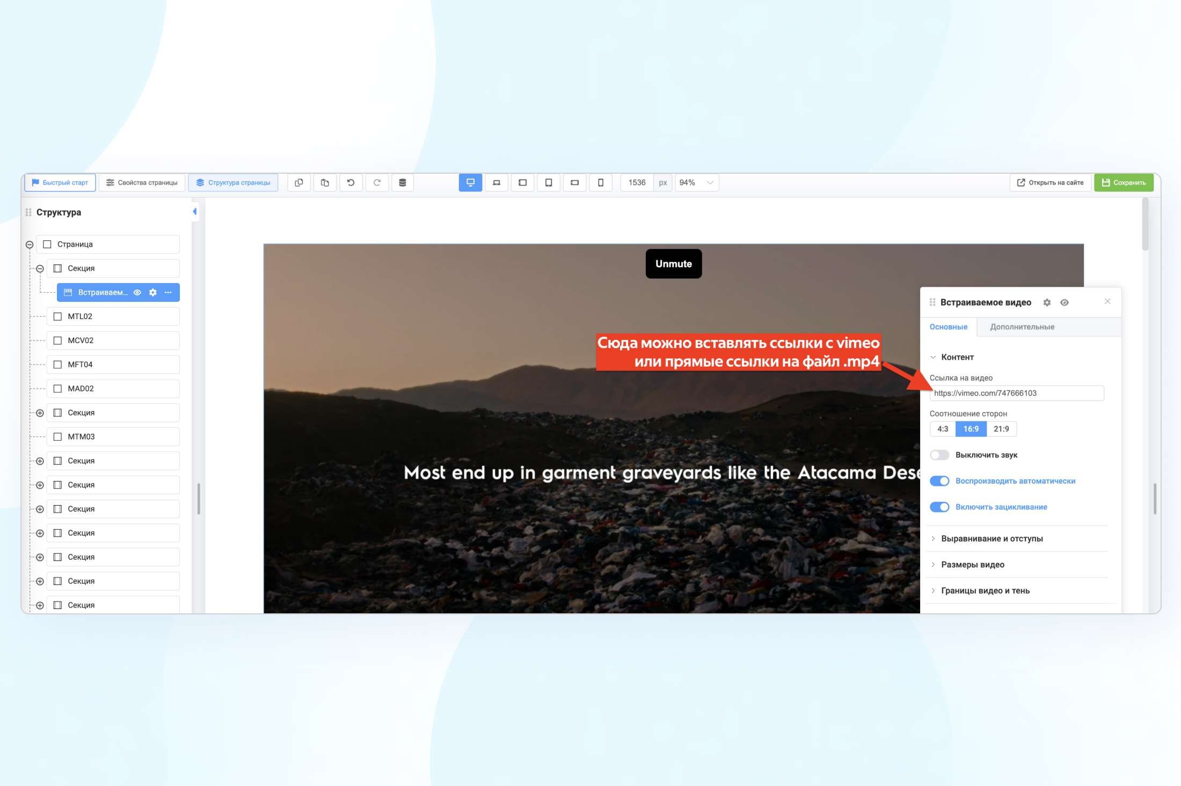Click the Быстрый старт button

tap(60, 183)
